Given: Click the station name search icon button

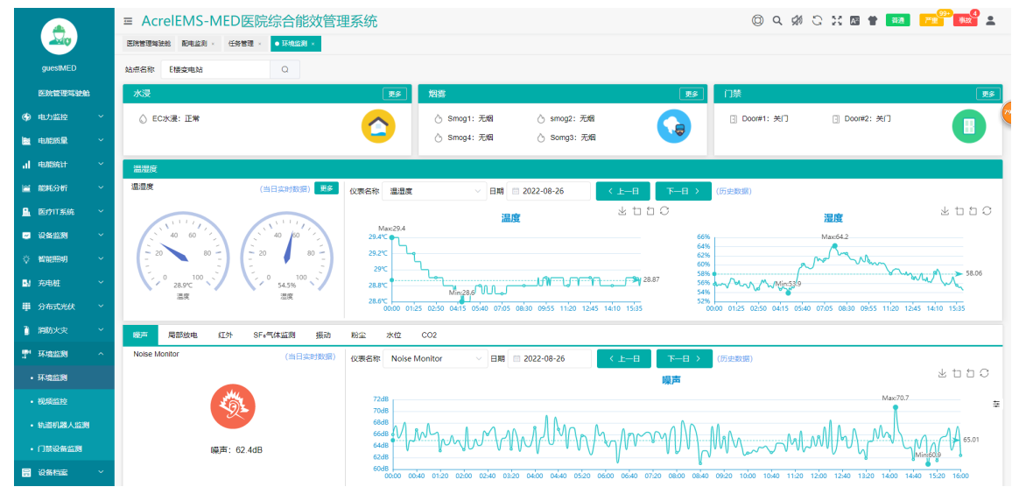Looking at the screenshot, I should [x=285, y=69].
